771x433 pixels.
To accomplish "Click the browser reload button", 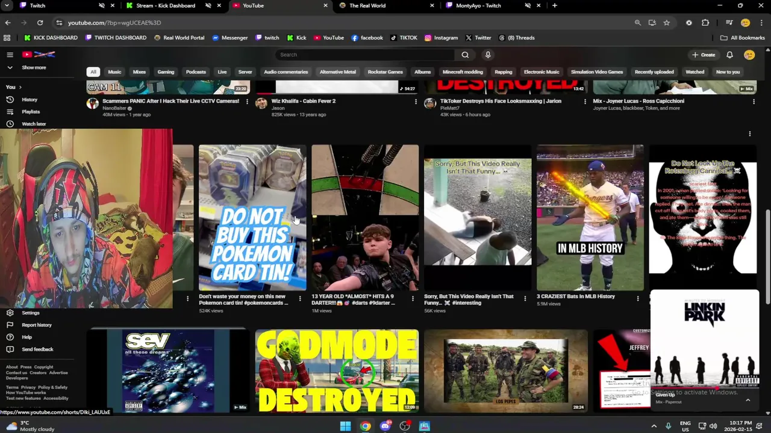I will pos(40,22).
